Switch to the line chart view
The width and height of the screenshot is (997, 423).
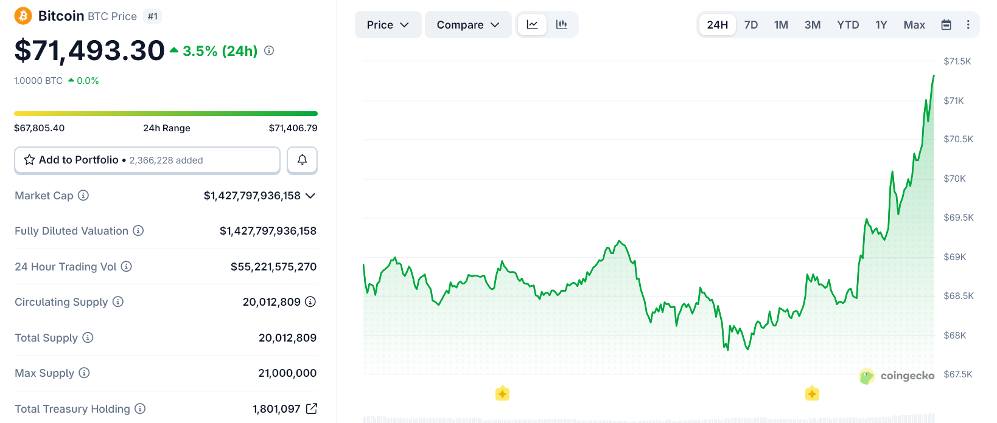[x=532, y=25]
